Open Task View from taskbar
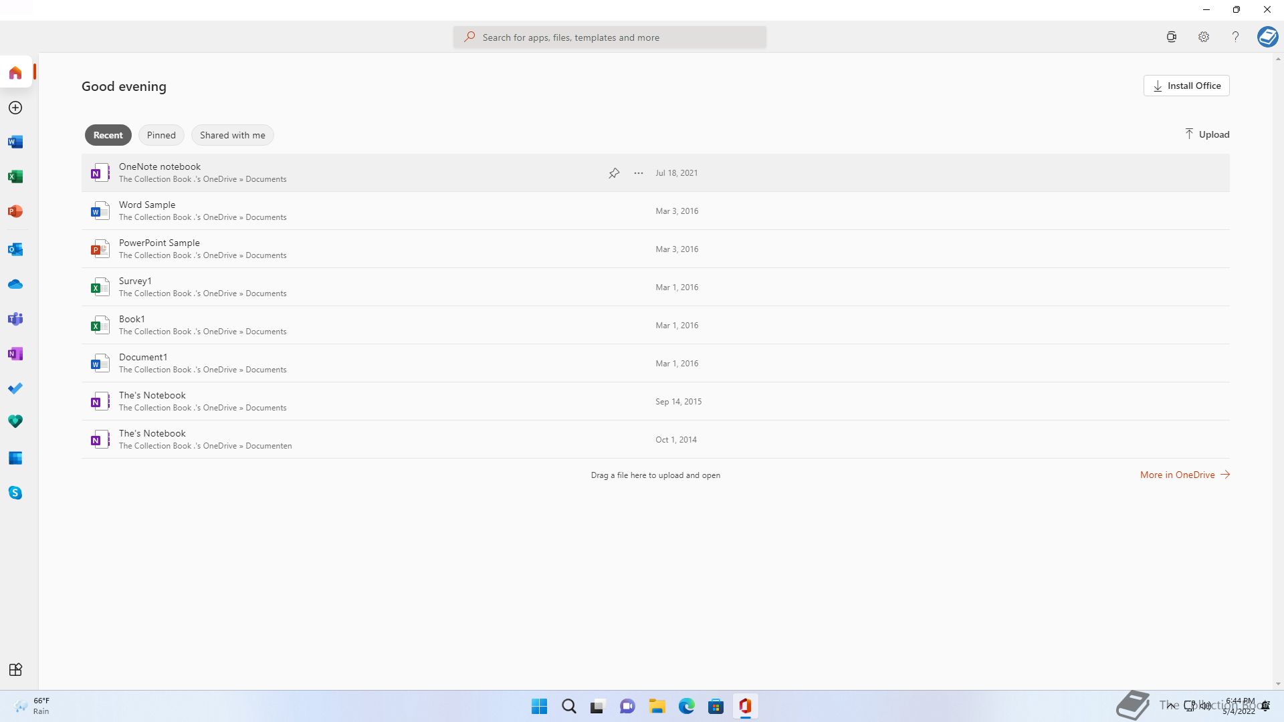The image size is (1284, 722). tap(598, 706)
